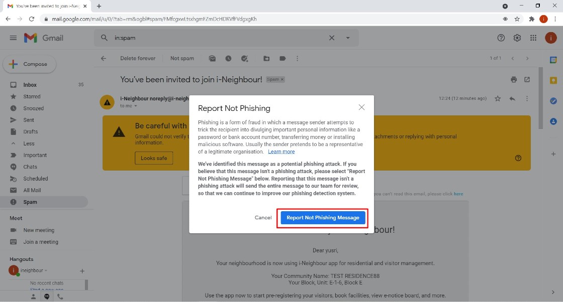Open the Google account avatar in Gmail
The height and width of the screenshot is (302, 563).
551,38
